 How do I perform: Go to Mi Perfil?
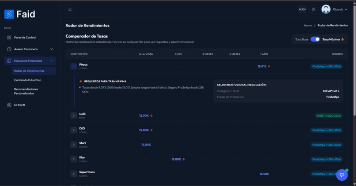click(x=30, y=105)
